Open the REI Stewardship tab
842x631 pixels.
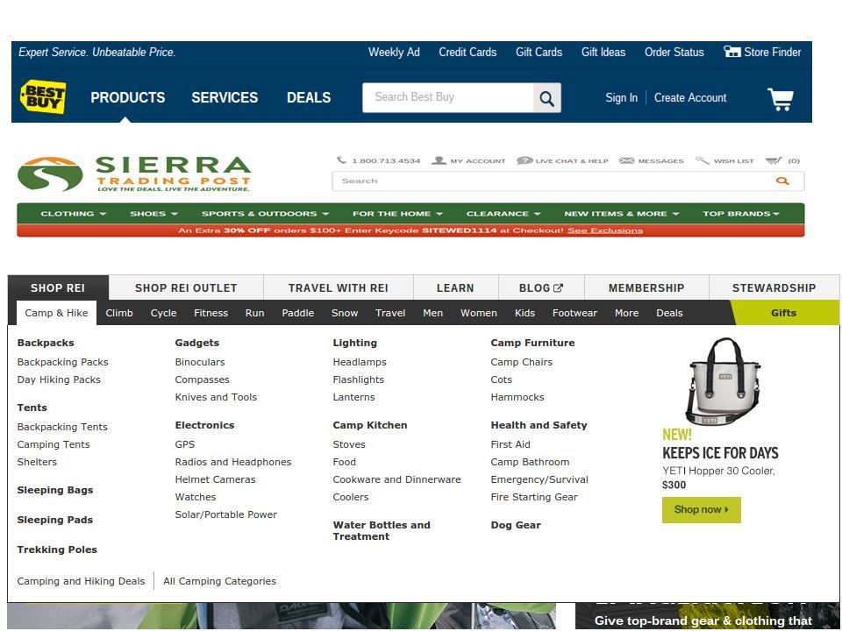[774, 288]
